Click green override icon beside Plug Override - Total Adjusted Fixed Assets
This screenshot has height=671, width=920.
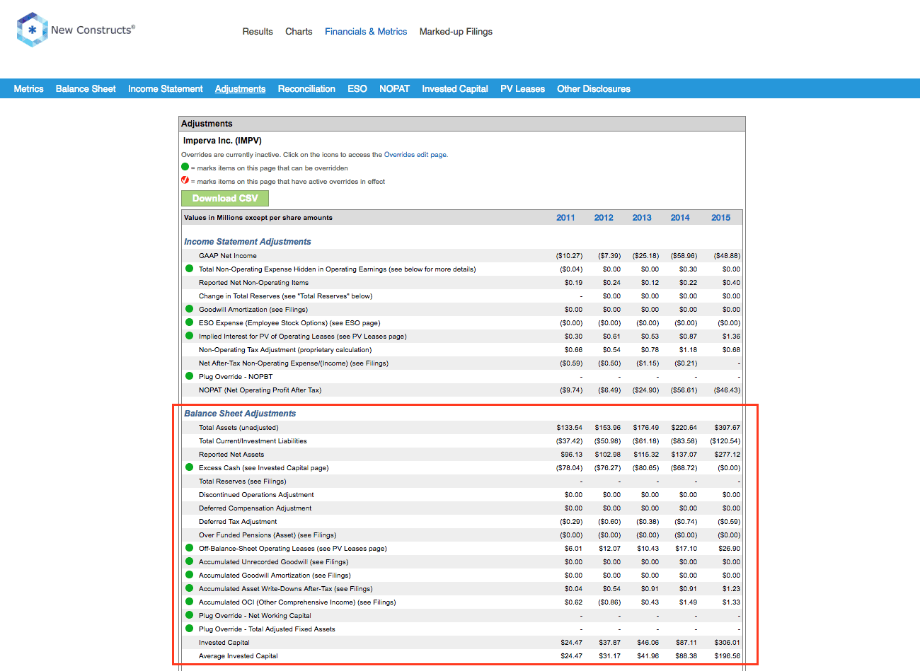tap(189, 629)
